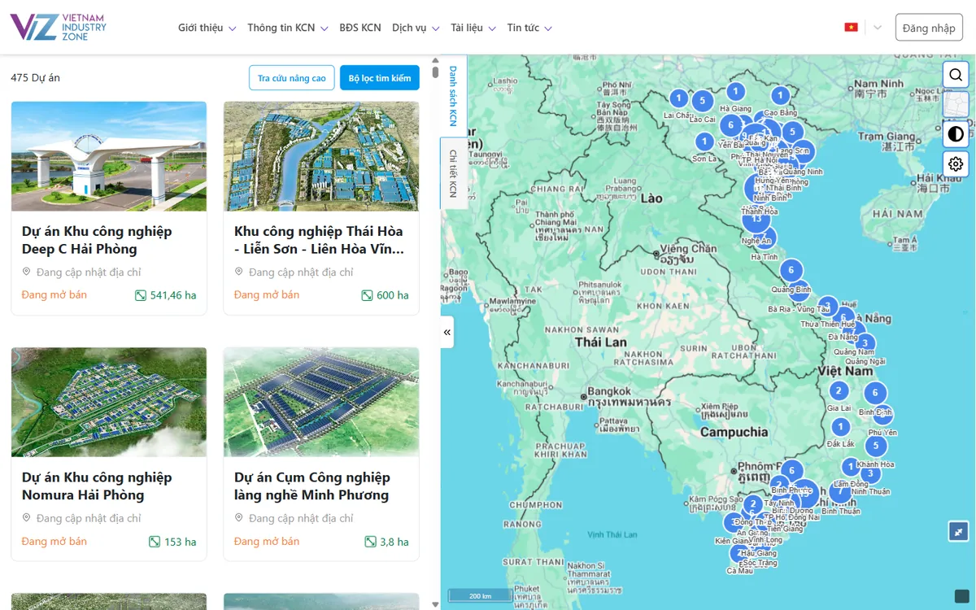Click the Gia Lai cluster marker 2
Image resolution: width=976 pixels, height=610 pixels.
coord(839,391)
